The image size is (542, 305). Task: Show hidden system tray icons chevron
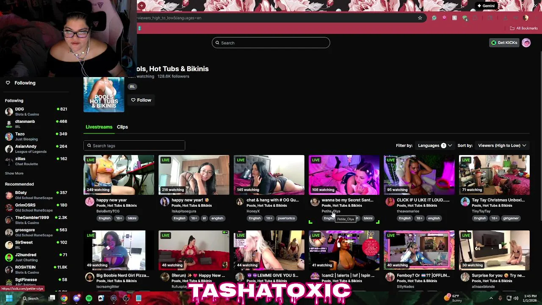point(491,298)
